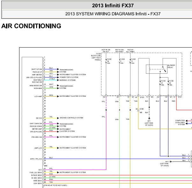Select the "SW SIG" pin label

[x=39, y=118]
